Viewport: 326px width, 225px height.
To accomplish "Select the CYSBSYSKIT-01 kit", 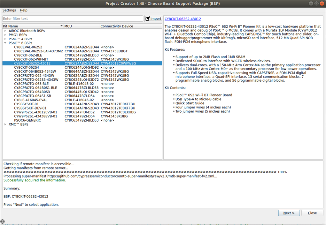I will (82, 104).
